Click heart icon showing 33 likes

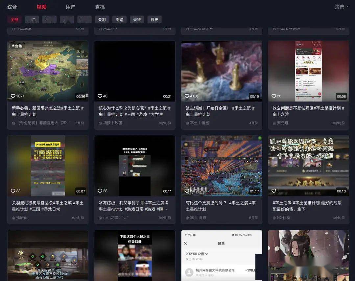tap(13, 191)
